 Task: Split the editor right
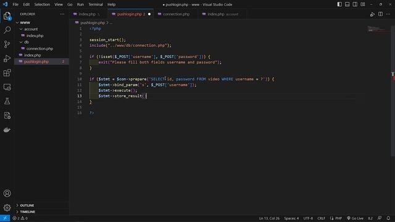[x=380, y=14]
